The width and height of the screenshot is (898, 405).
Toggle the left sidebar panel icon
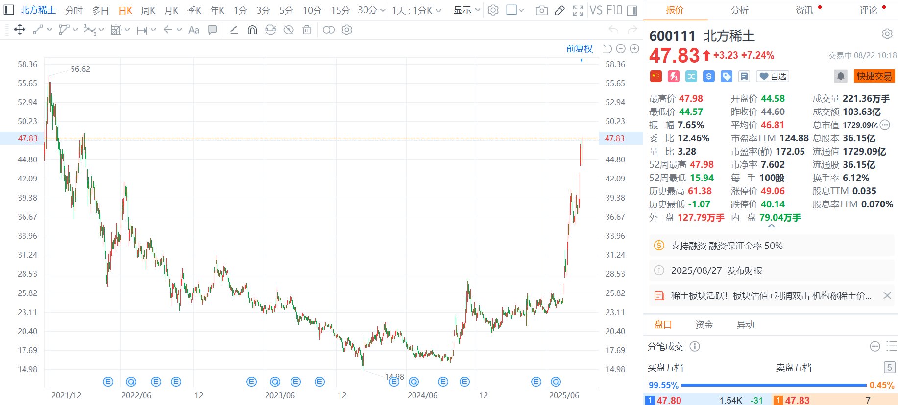[9, 10]
